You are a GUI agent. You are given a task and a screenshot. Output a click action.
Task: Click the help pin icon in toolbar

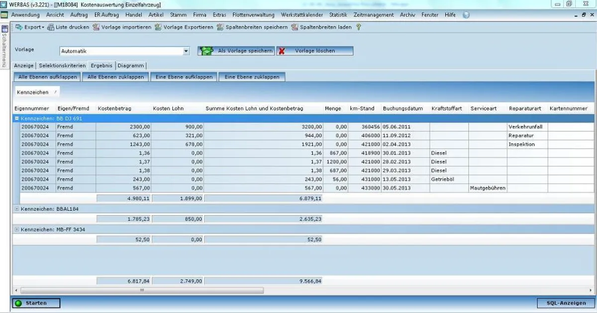coord(358,27)
